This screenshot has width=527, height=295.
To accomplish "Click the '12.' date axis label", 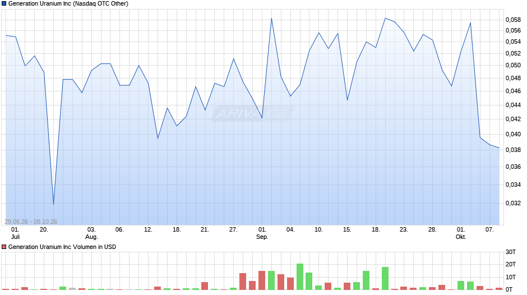I will [148, 230].
